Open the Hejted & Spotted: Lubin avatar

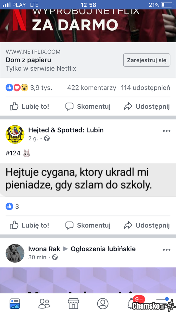[15, 134]
